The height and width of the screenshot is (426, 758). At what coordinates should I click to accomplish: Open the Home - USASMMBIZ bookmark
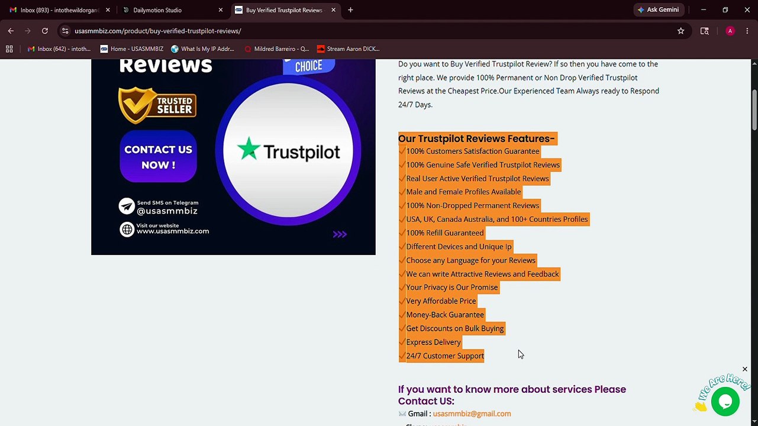pyautogui.click(x=131, y=49)
